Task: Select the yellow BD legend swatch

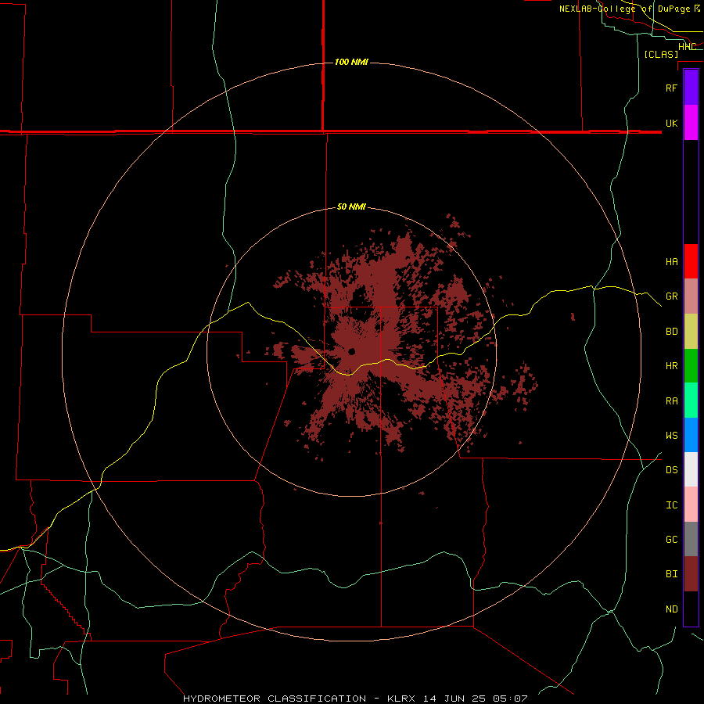Action: click(691, 332)
